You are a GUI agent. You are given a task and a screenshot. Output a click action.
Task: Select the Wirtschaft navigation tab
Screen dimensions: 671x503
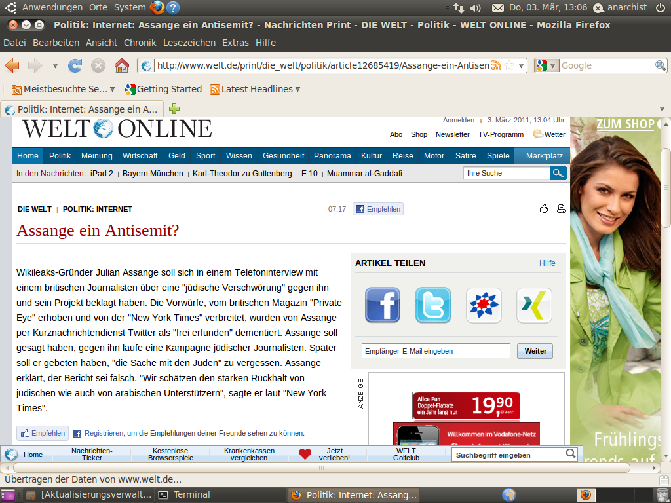tap(140, 156)
